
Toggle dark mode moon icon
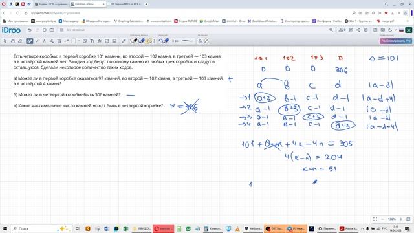point(390,30)
